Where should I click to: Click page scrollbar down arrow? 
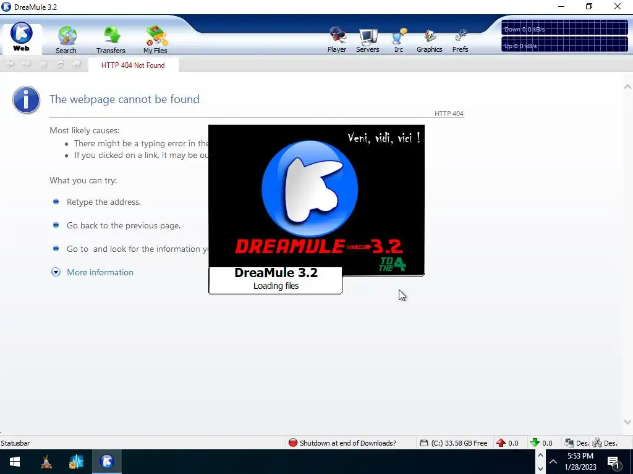pos(627,422)
